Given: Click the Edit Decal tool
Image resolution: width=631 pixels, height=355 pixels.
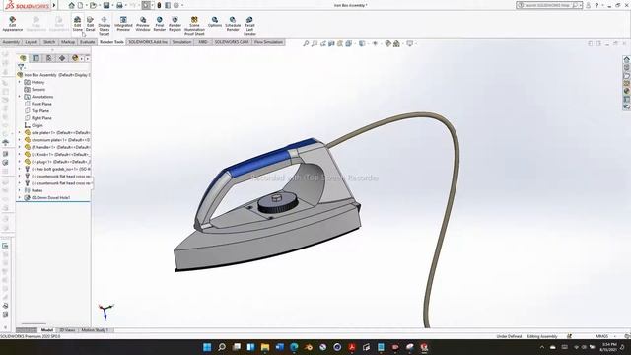Looking at the screenshot, I should click(90, 24).
